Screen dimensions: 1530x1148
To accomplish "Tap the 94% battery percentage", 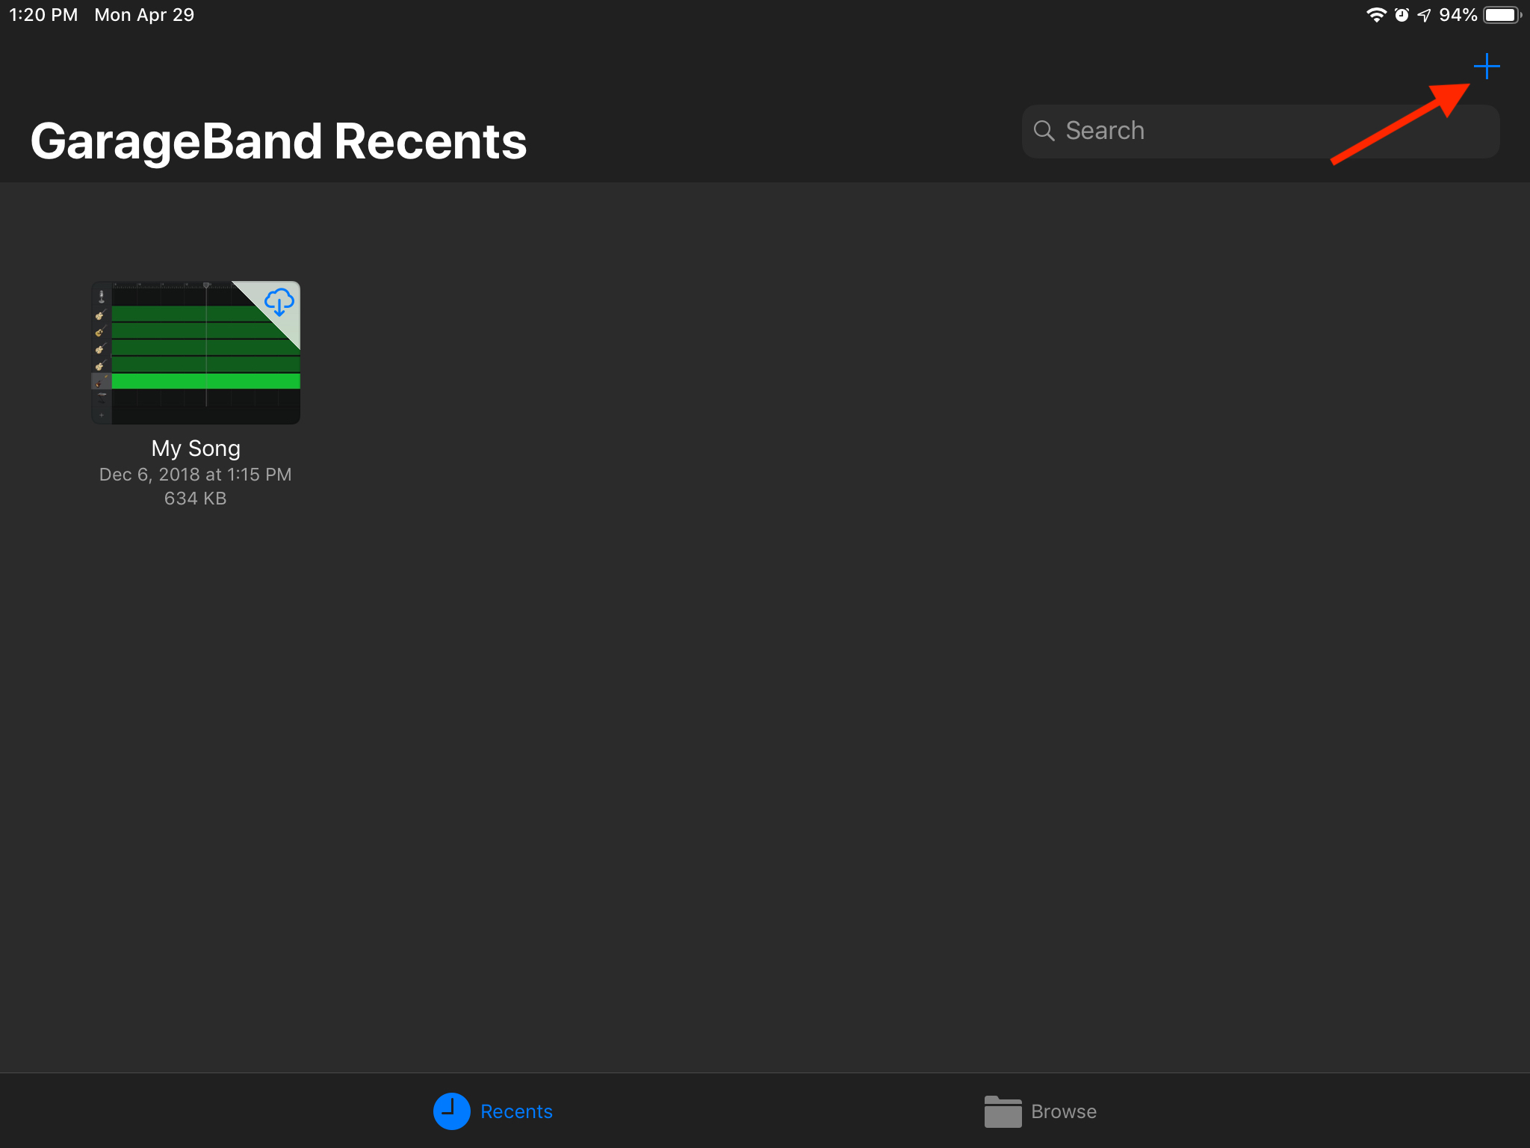I will (x=1458, y=15).
